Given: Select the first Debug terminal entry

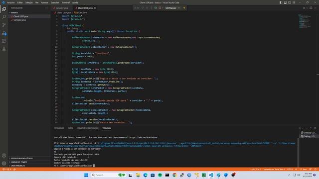Looking at the screenshot, I should tap(309, 133).
